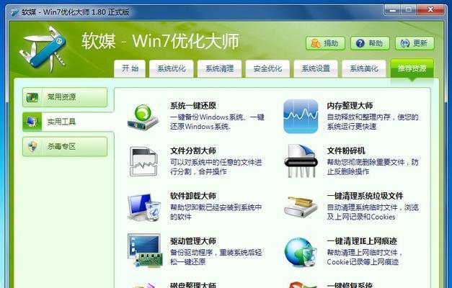452x288 pixels.
Task: Click the 捐助 donate button
Action: 325,43
